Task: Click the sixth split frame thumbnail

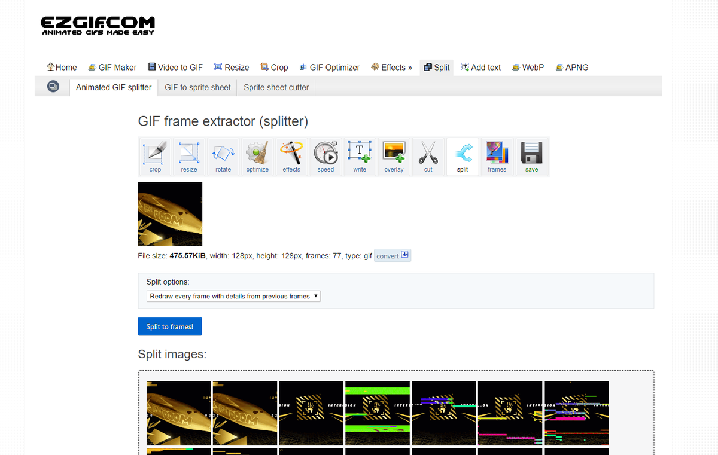Action: 510,413
